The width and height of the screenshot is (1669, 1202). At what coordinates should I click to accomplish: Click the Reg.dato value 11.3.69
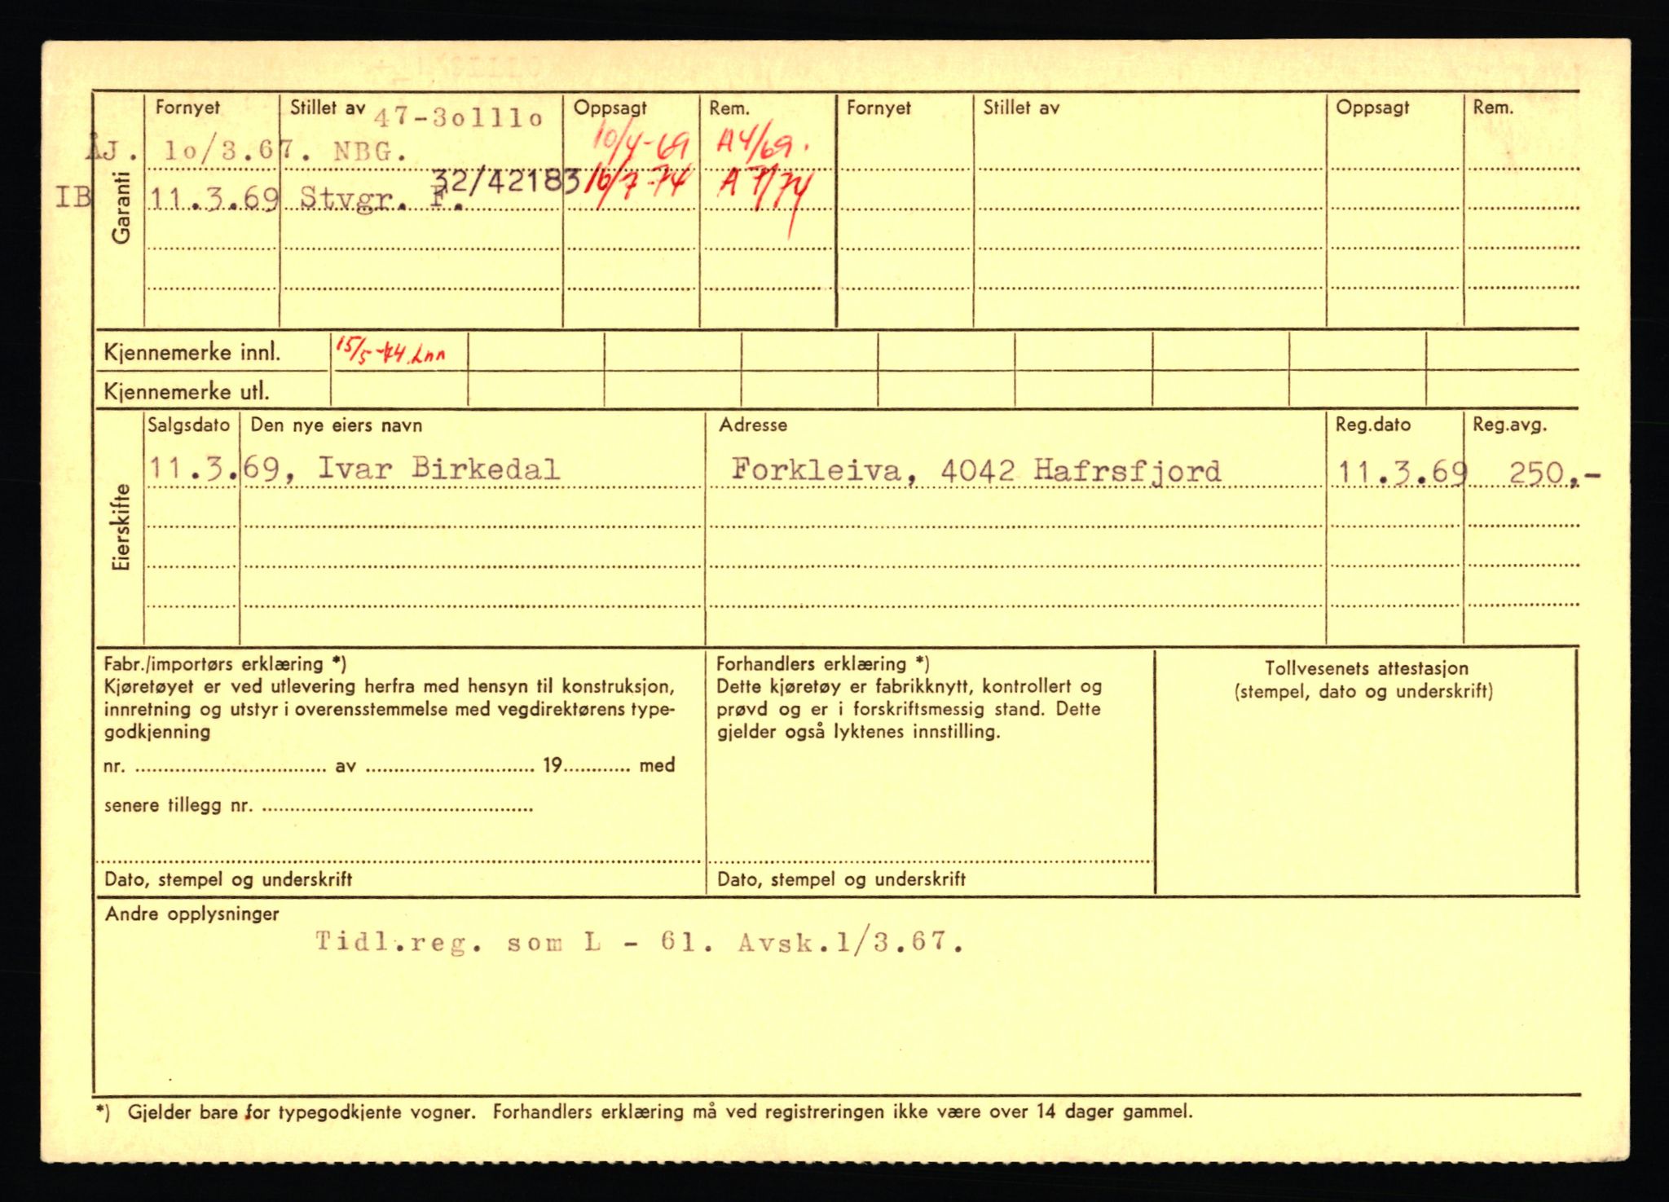1403,473
